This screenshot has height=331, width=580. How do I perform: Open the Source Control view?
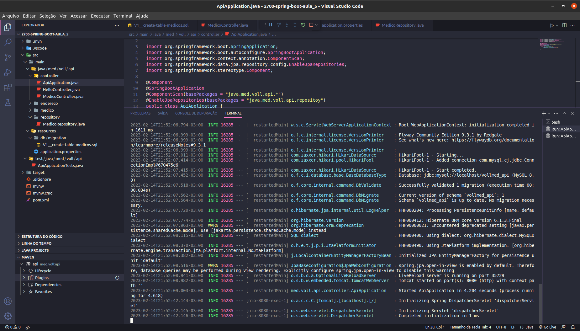coord(8,57)
